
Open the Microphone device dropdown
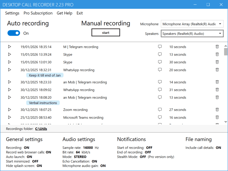192,24
